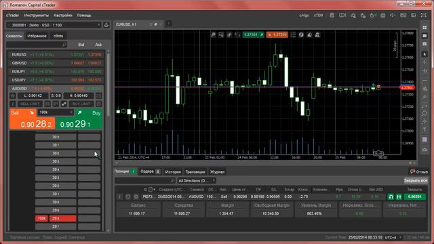Screen dimensions: 434x244
Task: Select the text T drawing tool
Action: pos(425,129)
